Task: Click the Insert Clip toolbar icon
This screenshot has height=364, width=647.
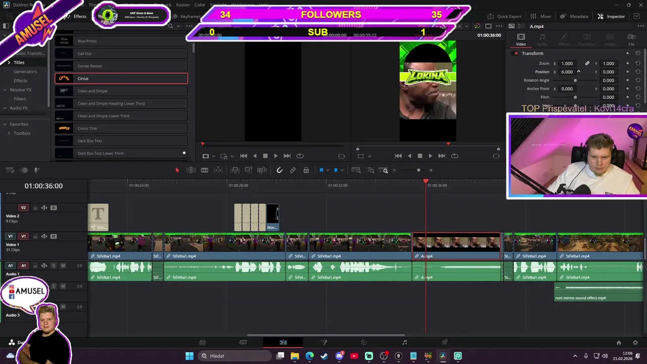Action: coord(235,170)
